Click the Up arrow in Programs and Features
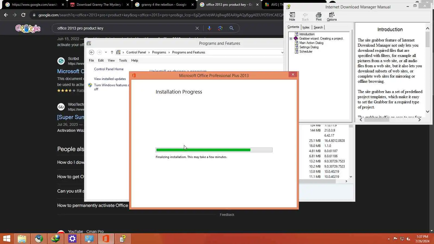The height and width of the screenshot is (244, 434). pyautogui.click(x=112, y=52)
